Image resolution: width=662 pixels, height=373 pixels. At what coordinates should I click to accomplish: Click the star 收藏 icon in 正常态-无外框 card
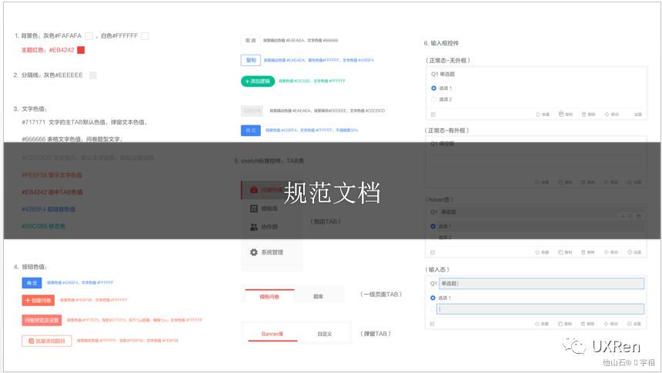point(538,115)
